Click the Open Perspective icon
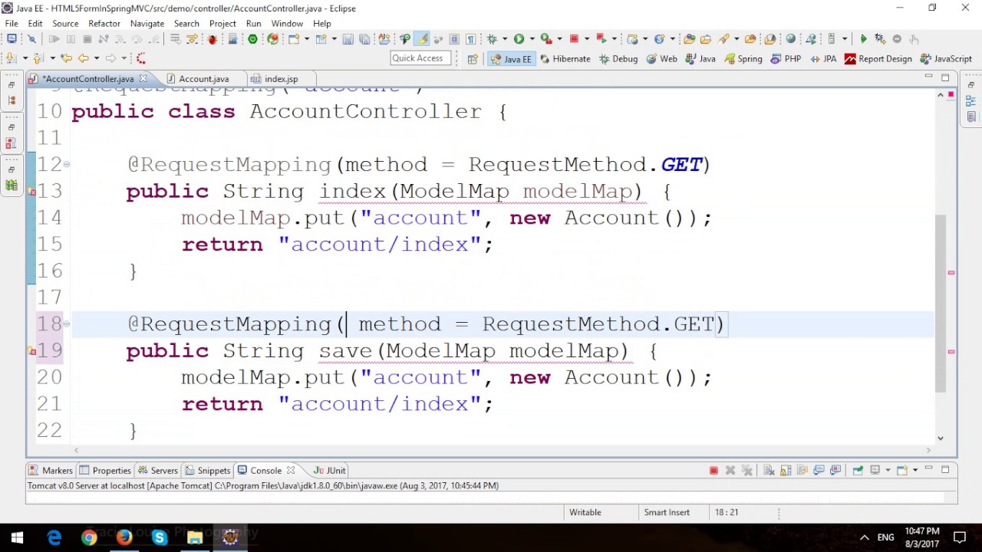The image size is (982, 552). (473, 58)
